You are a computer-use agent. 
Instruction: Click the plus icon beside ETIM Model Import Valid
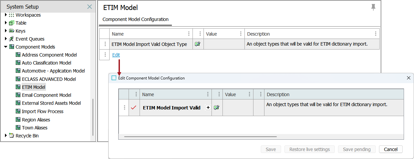(208, 107)
